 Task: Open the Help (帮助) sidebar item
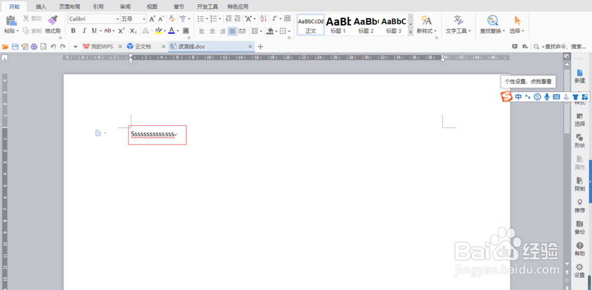580,249
